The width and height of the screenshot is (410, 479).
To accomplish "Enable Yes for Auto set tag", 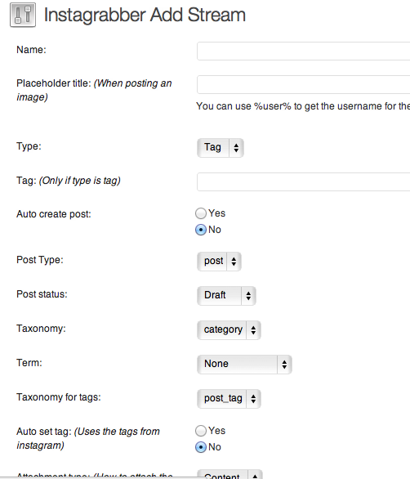I will pos(201,431).
